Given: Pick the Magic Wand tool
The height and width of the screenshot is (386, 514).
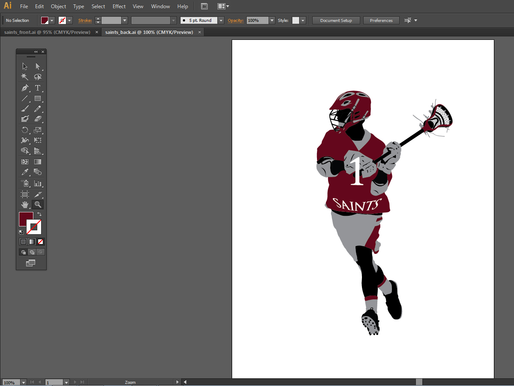Looking at the screenshot, I should [25, 77].
